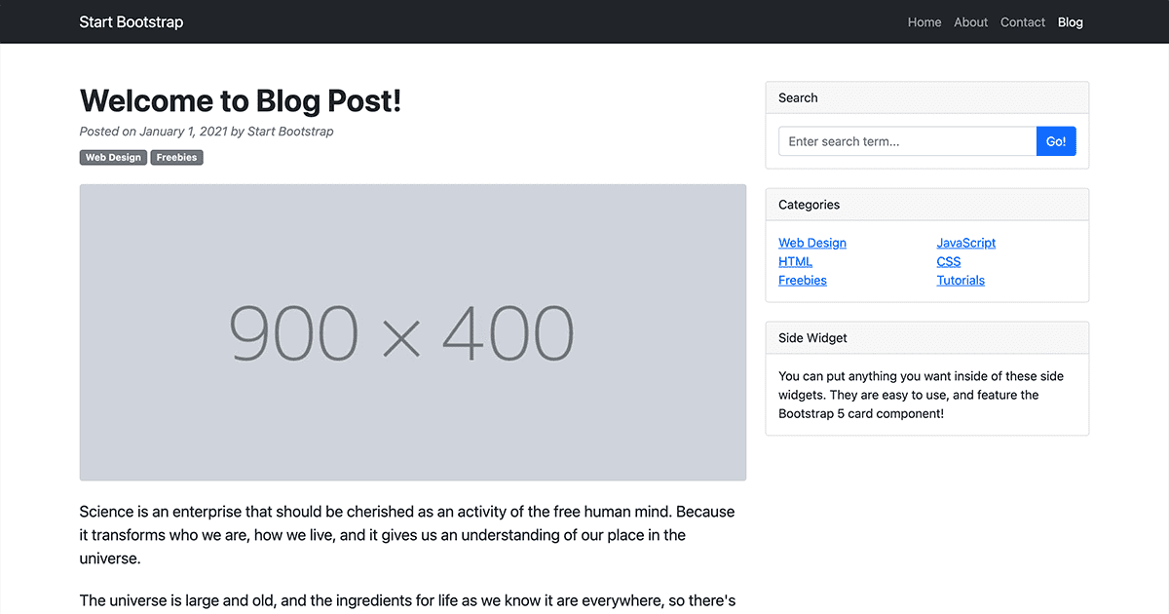Open the JavaScript category link
The image size is (1169, 614).
[966, 243]
